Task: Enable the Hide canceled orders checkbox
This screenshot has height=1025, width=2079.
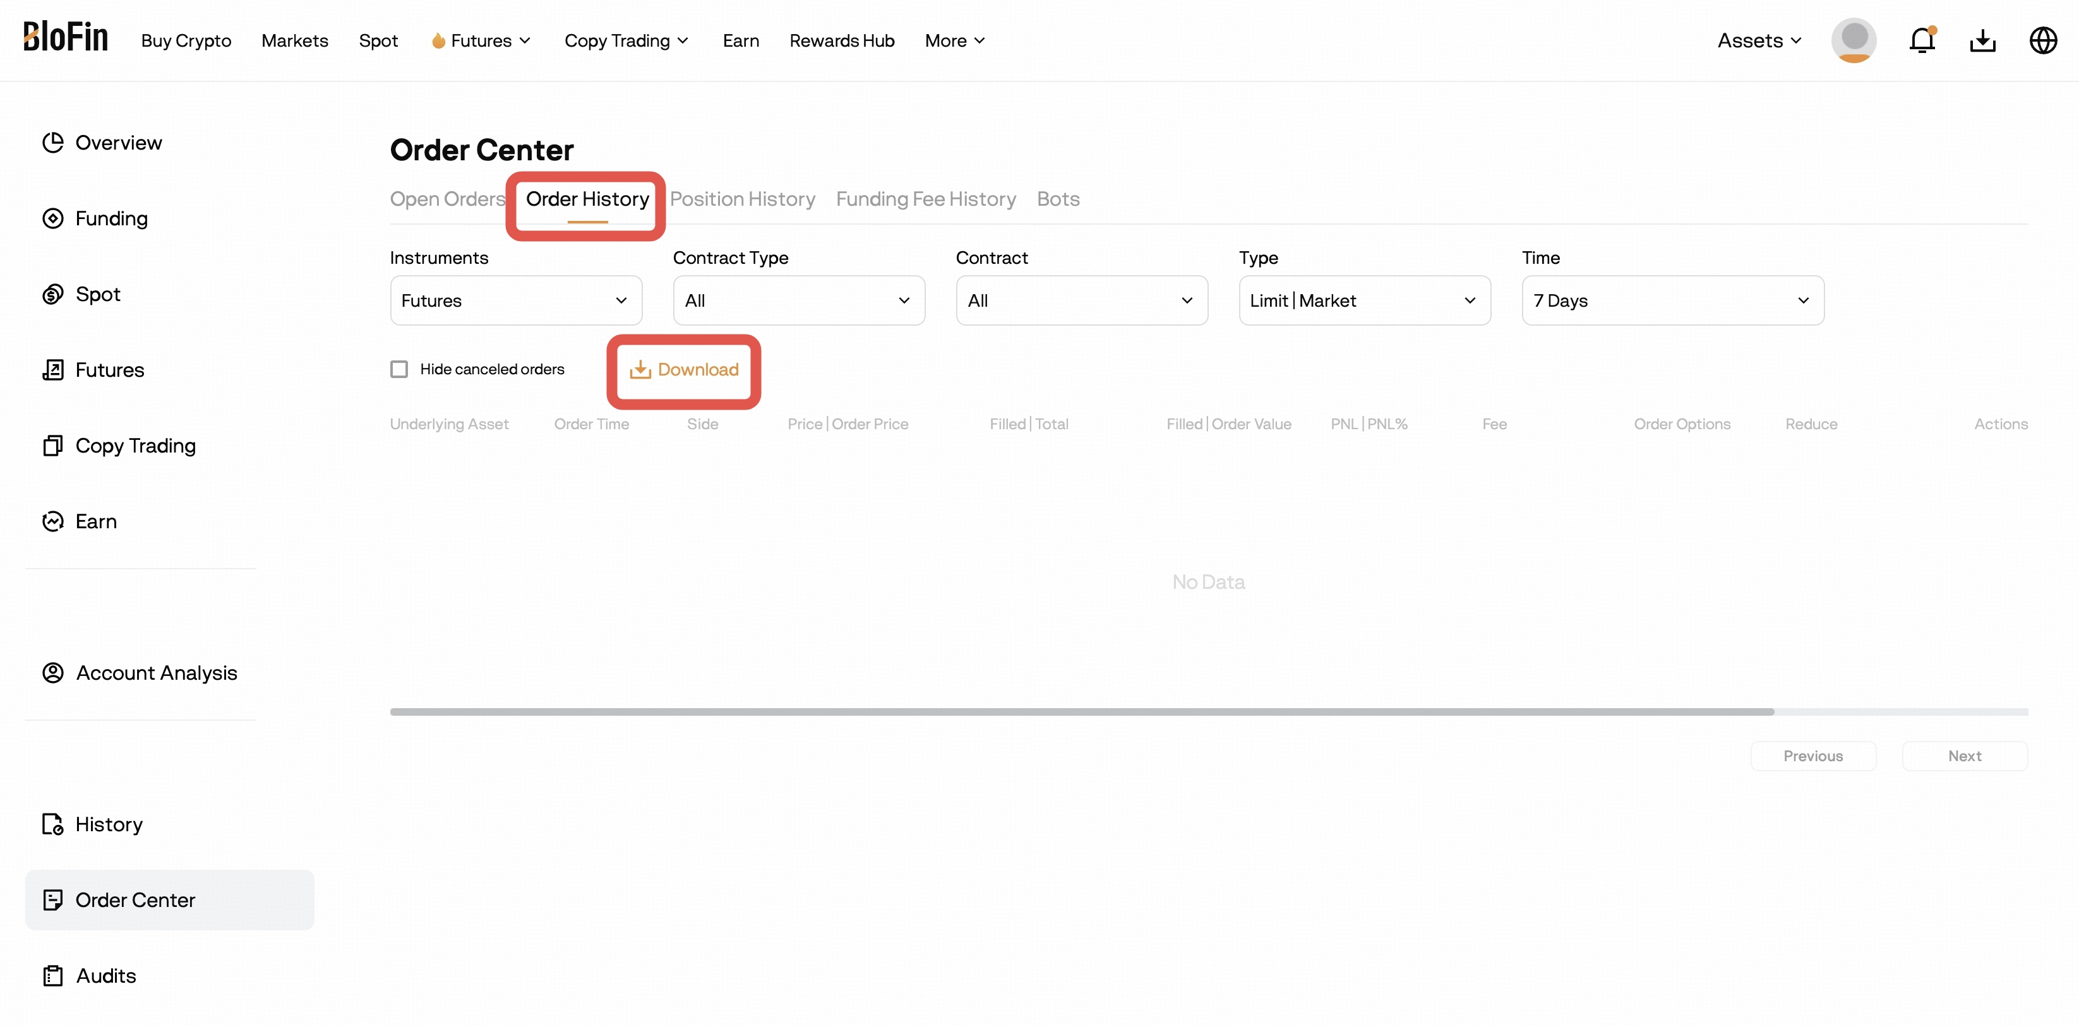Action: point(398,369)
